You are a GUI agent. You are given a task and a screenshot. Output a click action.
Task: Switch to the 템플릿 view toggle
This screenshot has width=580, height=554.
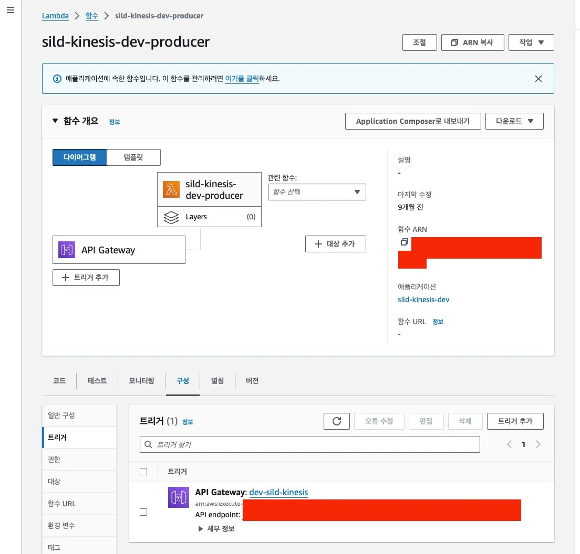click(133, 157)
